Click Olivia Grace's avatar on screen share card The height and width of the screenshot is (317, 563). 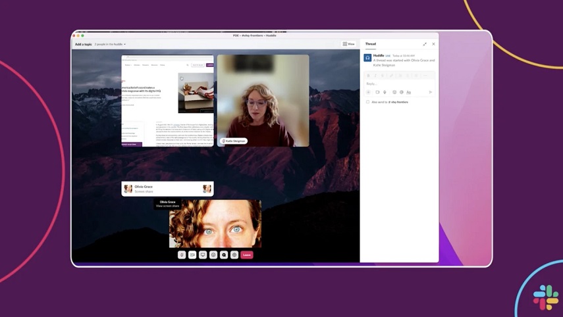pyautogui.click(x=128, y=189)
